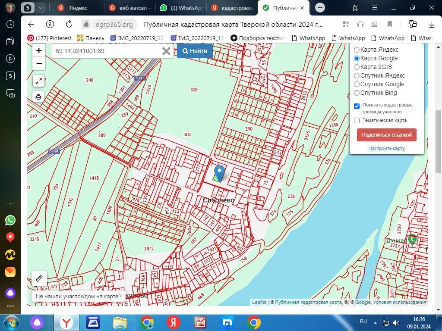Image resolution: width=442 pixels, height=331 pixels.
Task: Open WhatsApp from browser sidebar
Action: coord(10,220)
